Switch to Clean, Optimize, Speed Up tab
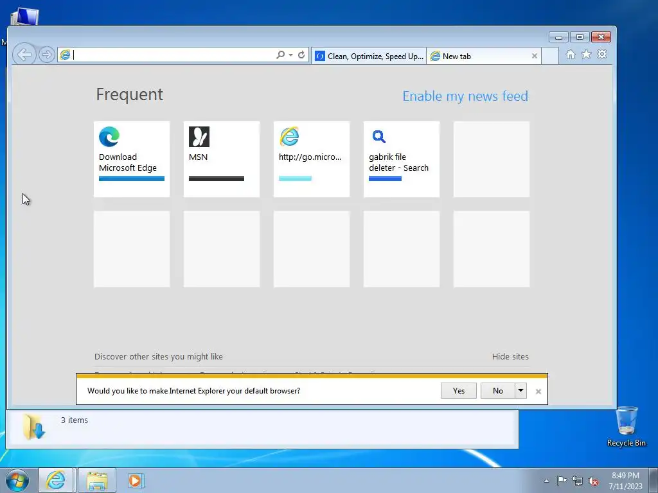 click(x=369, y=56)
